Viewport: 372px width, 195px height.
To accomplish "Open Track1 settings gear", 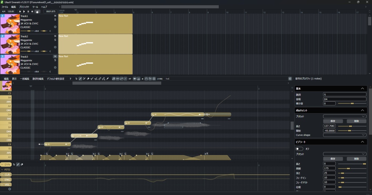I will click(x=55, y=27).
